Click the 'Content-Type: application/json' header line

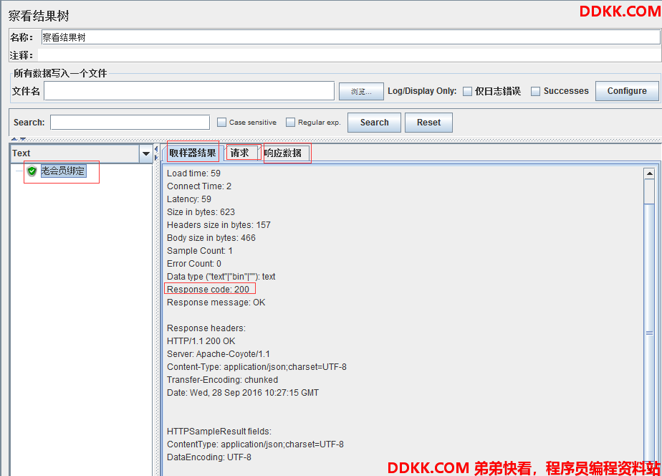256,367
